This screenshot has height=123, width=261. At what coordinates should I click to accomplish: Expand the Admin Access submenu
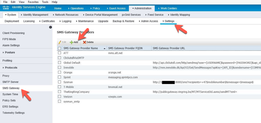(x=148, y=21)
